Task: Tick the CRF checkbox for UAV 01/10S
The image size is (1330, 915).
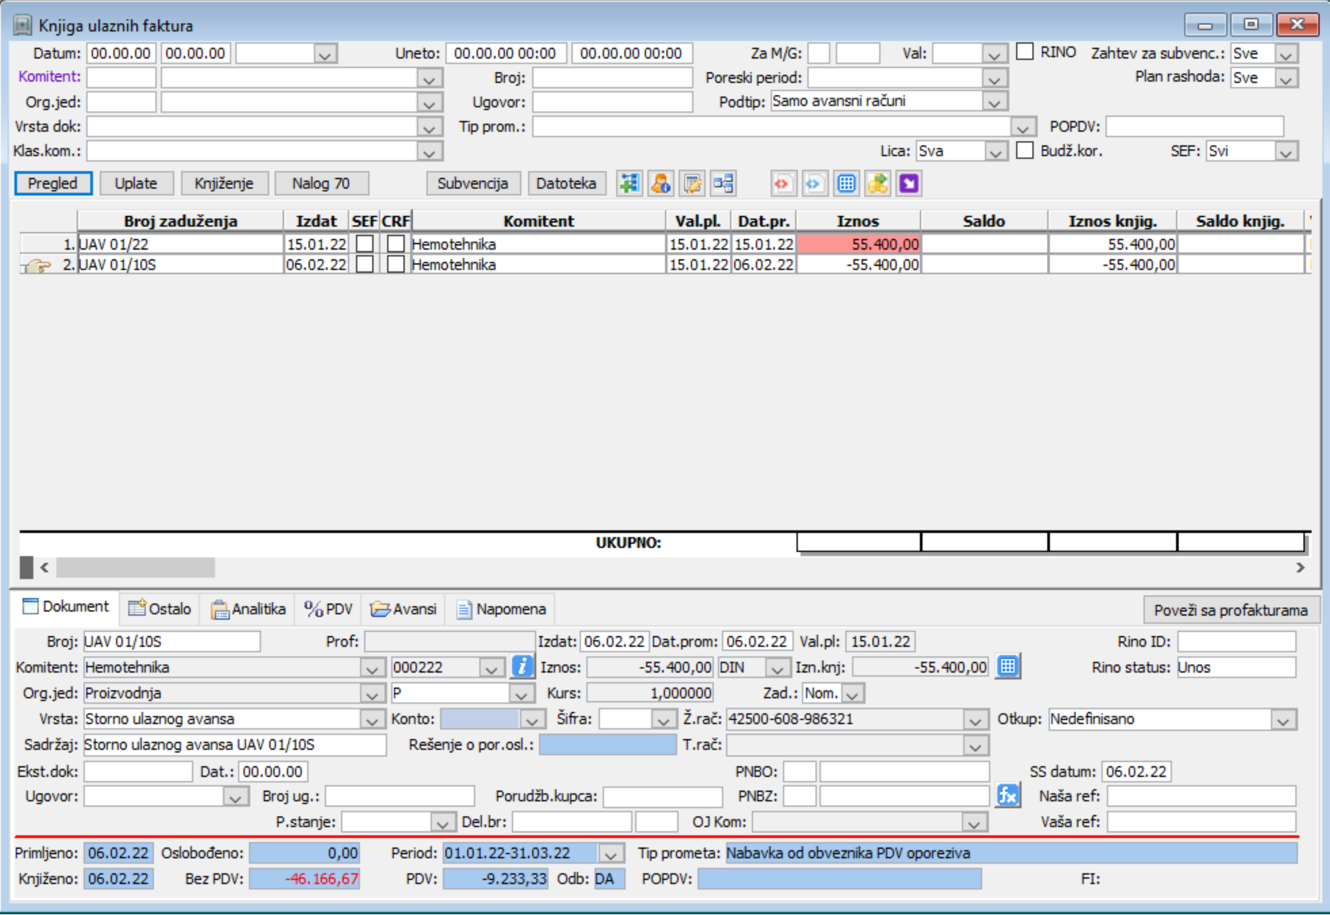Action: [x=396, y=265]
